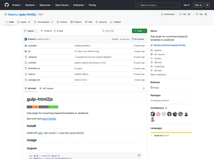Click the 38 stars link
Viewport: 214px width, 159px height.
pos(156,62)
